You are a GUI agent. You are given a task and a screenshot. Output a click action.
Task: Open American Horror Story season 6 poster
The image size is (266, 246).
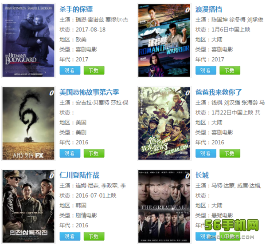[x=28, y=123]
